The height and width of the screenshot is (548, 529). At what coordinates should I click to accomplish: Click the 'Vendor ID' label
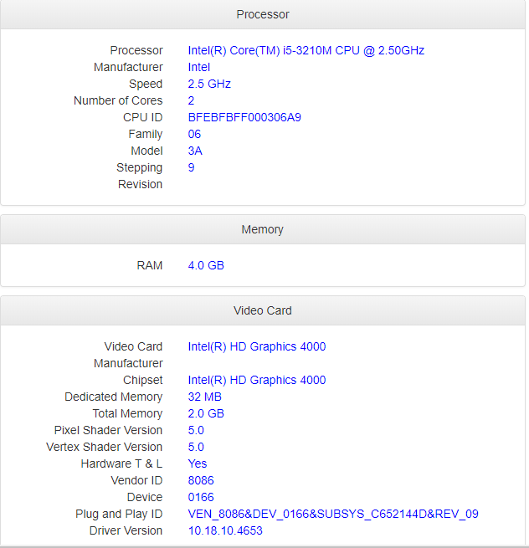(x=136, y=480)
